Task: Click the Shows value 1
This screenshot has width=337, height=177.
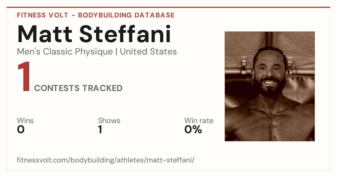Action: [100, 130]
